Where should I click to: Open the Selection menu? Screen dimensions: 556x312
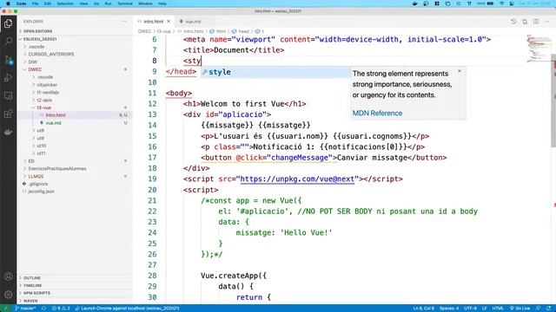pyautogui.click(x=65, y=3)
